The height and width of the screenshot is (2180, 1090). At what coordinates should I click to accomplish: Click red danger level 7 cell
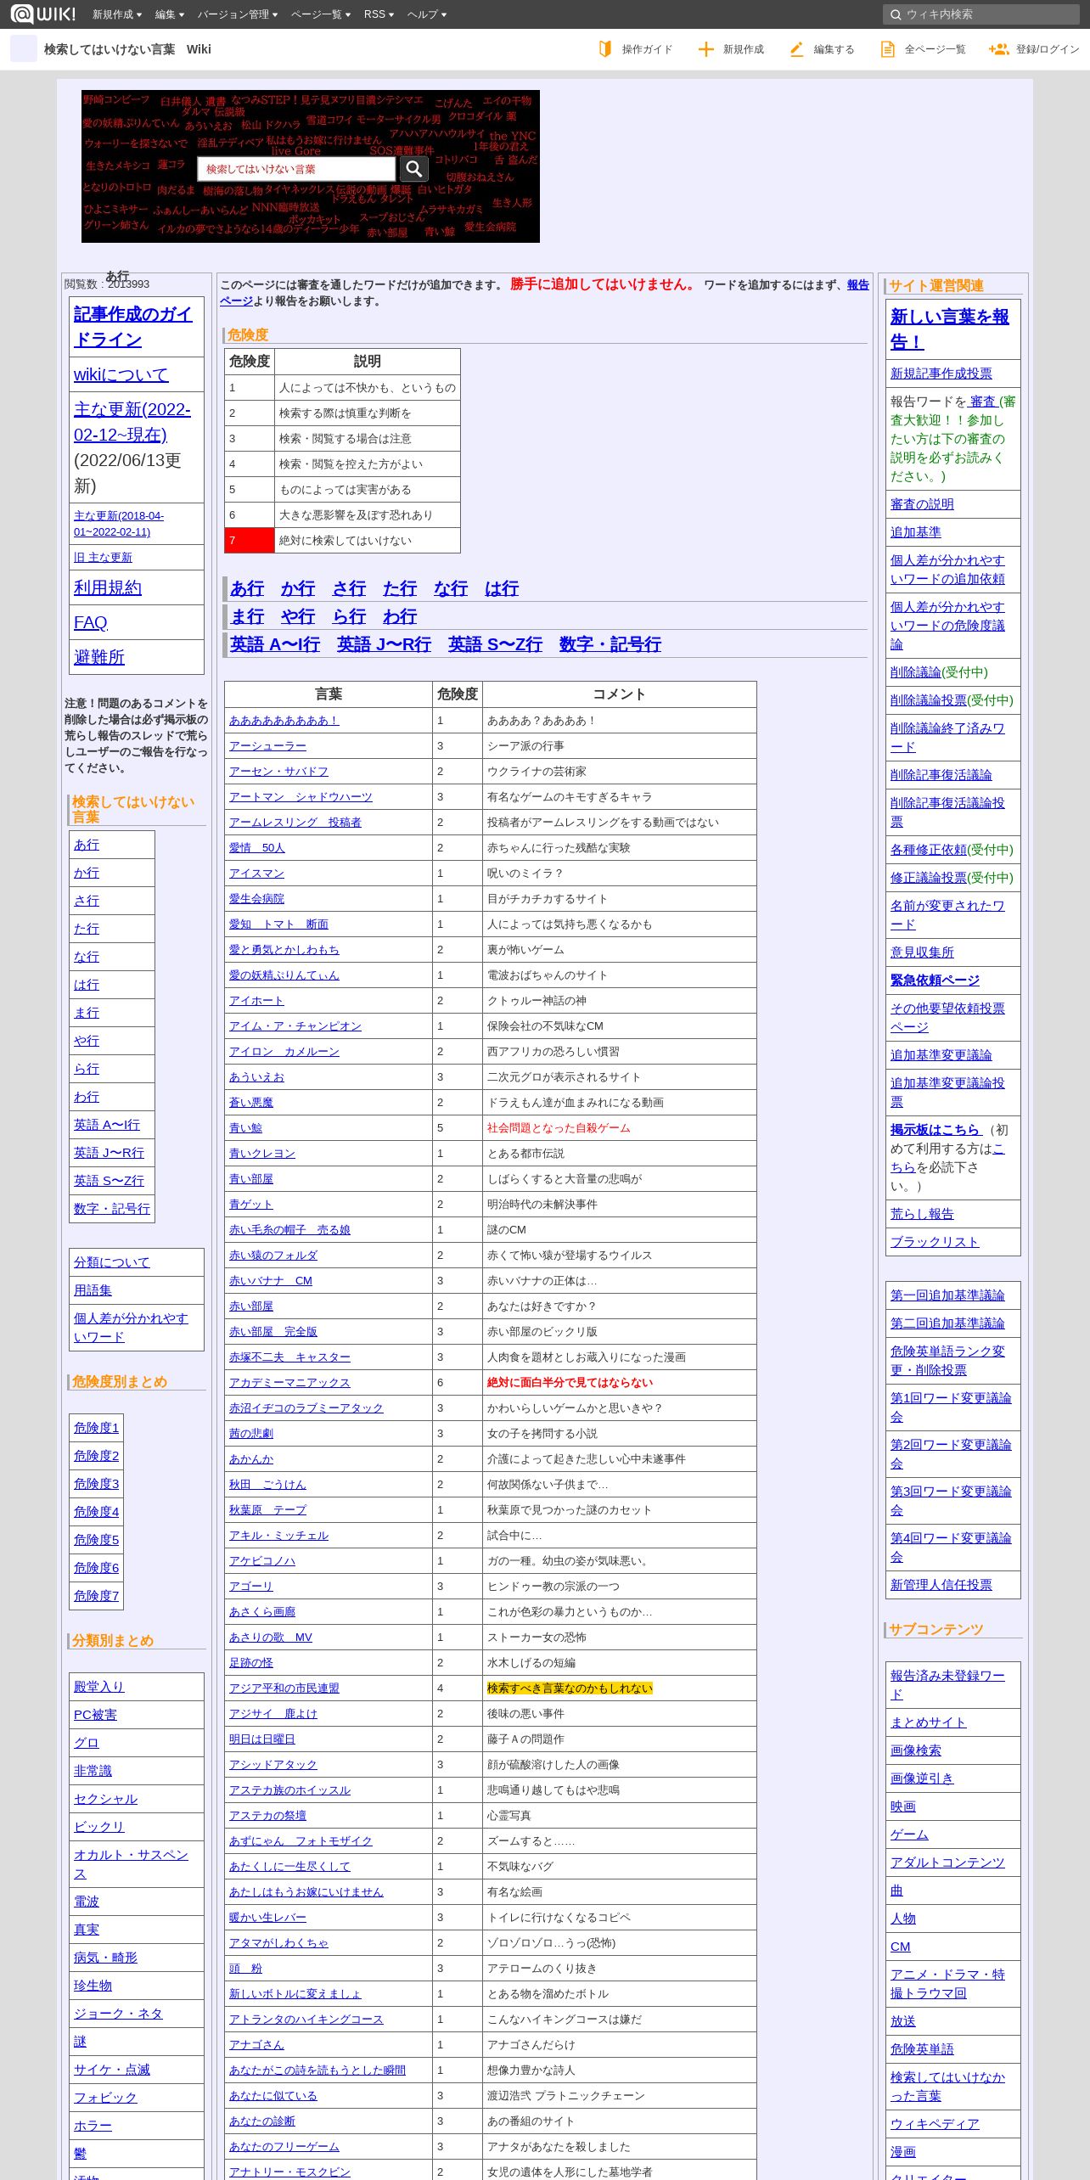point(250,540)
